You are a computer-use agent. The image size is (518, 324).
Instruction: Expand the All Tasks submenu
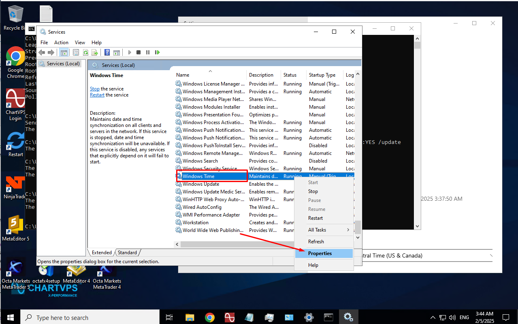(324, 230)
